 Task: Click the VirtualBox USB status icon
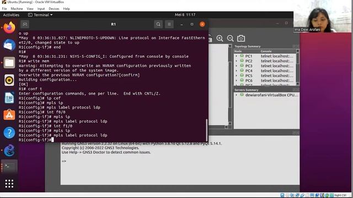(x=302, y=195)
